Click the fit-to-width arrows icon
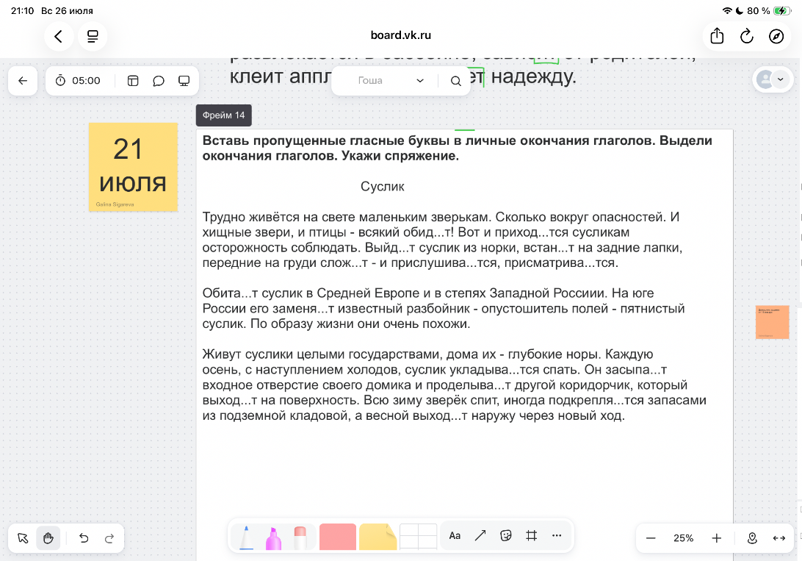802x561 pixels. (x=779, y=538)
